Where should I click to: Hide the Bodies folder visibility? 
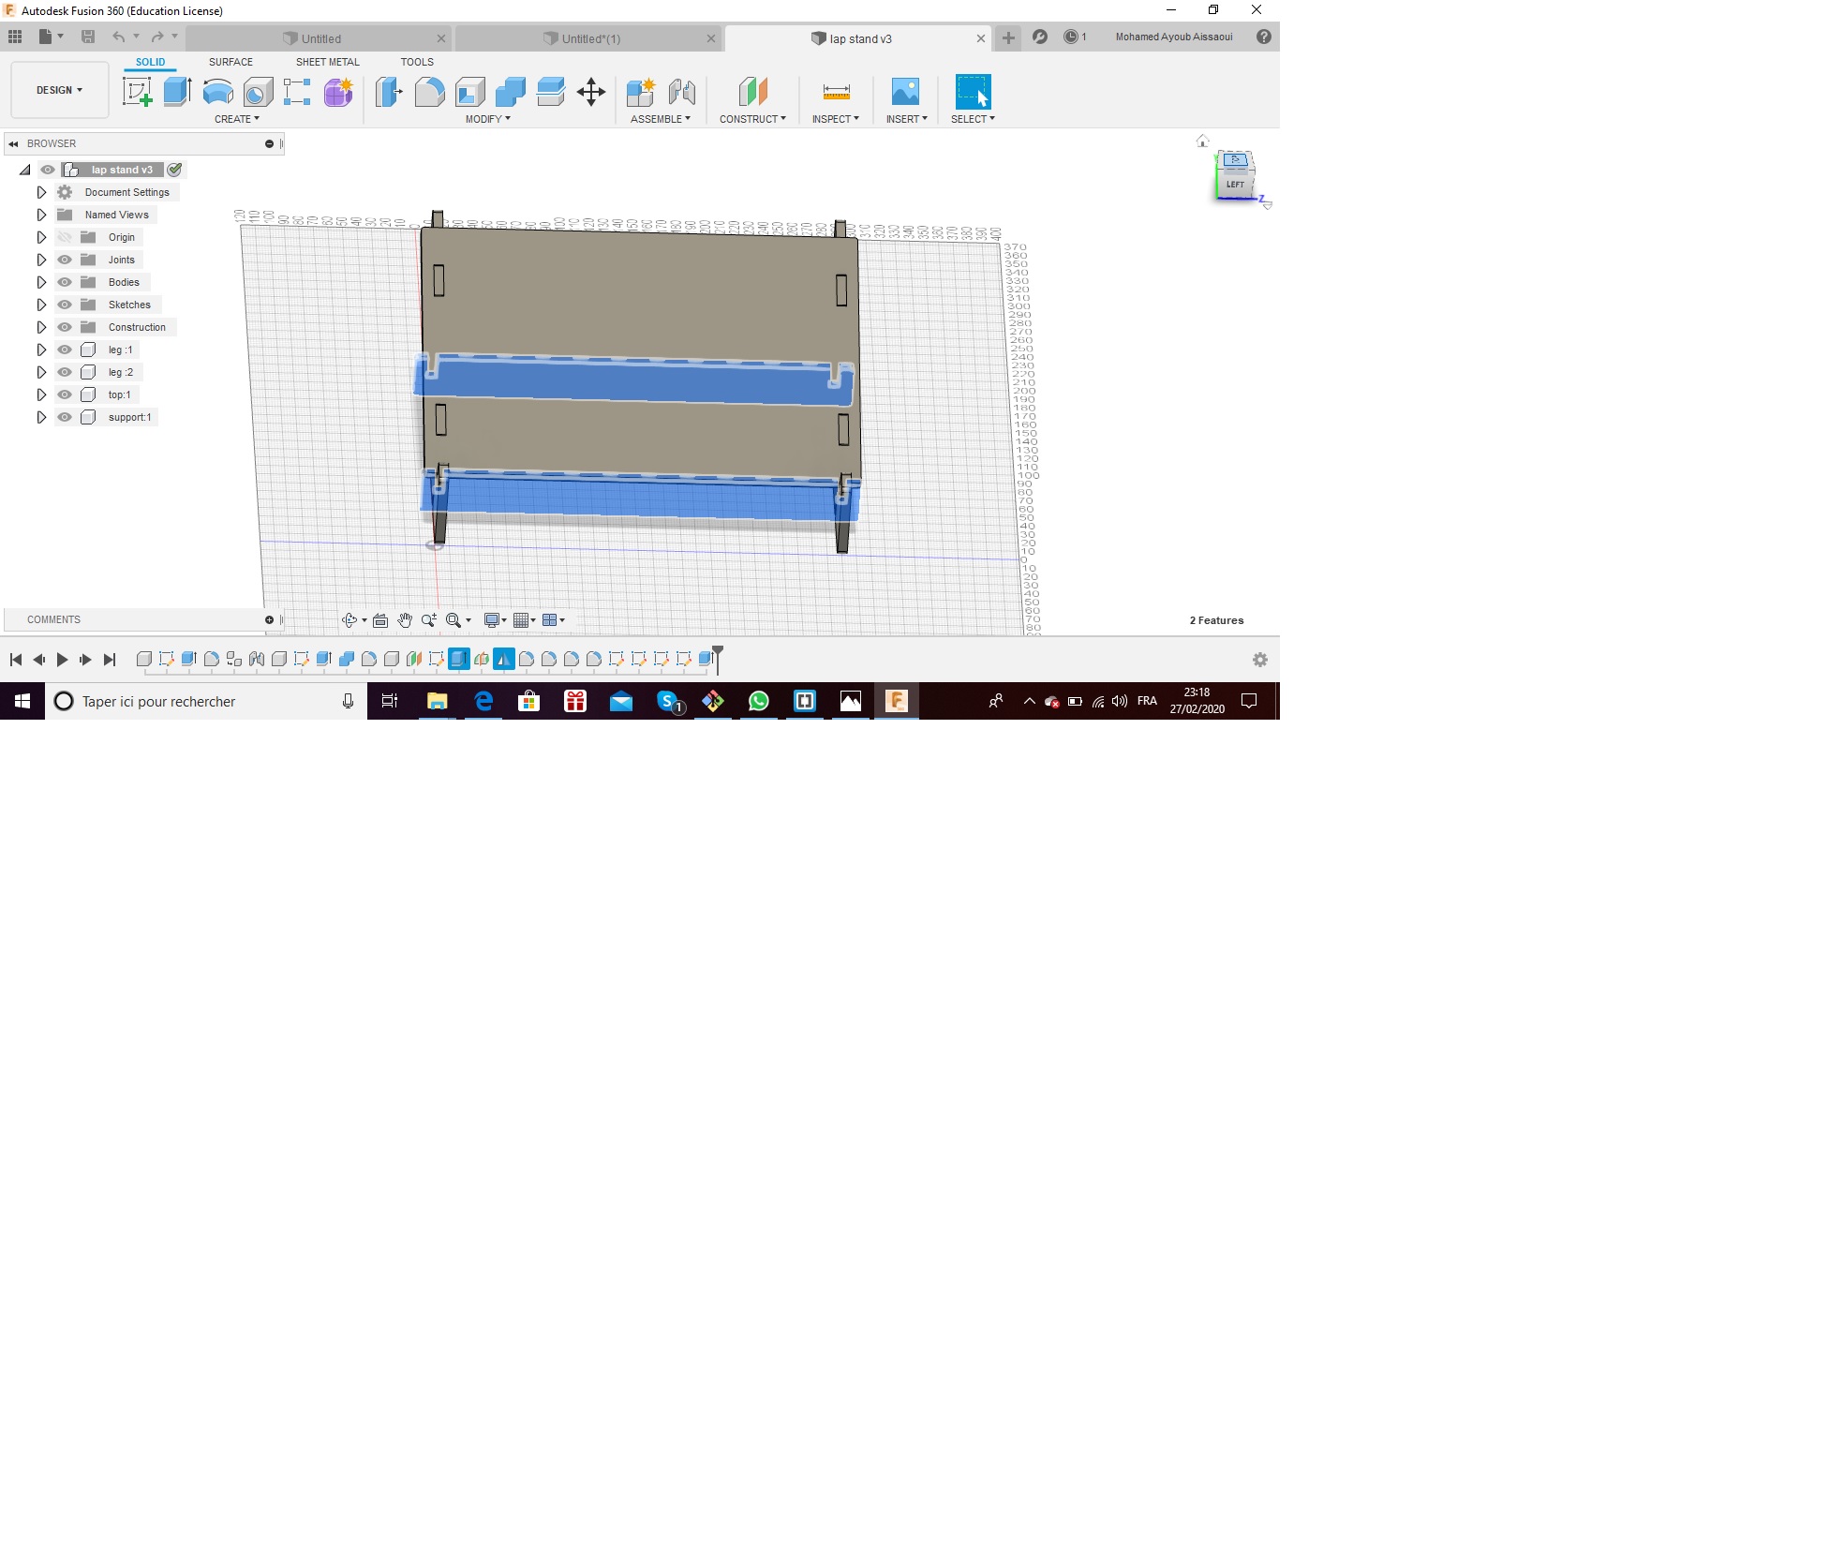tap(65, 282)
